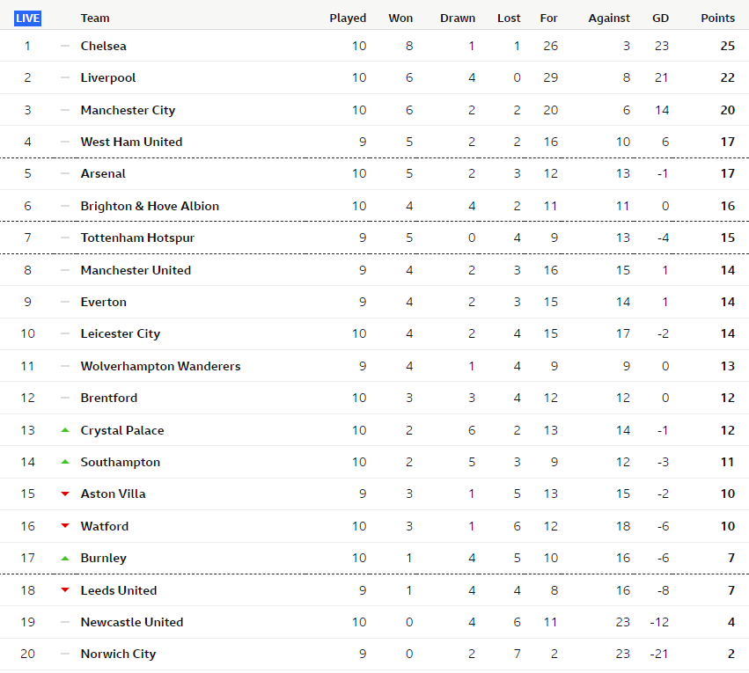Click Chelsea's no-change dash indicator
This screenshot has height=673, width=749.
point(65,46)
